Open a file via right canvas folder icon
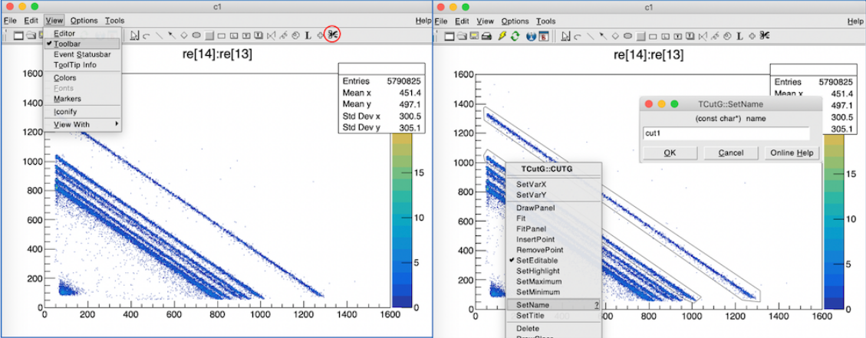This screenshot has height=338, width=866. point(462,36)
